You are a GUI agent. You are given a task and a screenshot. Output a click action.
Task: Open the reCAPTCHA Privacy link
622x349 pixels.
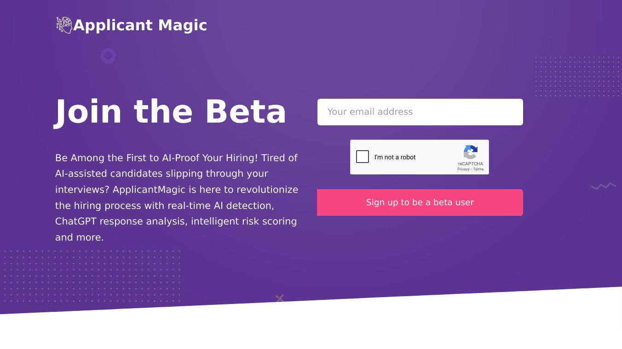click(463, 169)
